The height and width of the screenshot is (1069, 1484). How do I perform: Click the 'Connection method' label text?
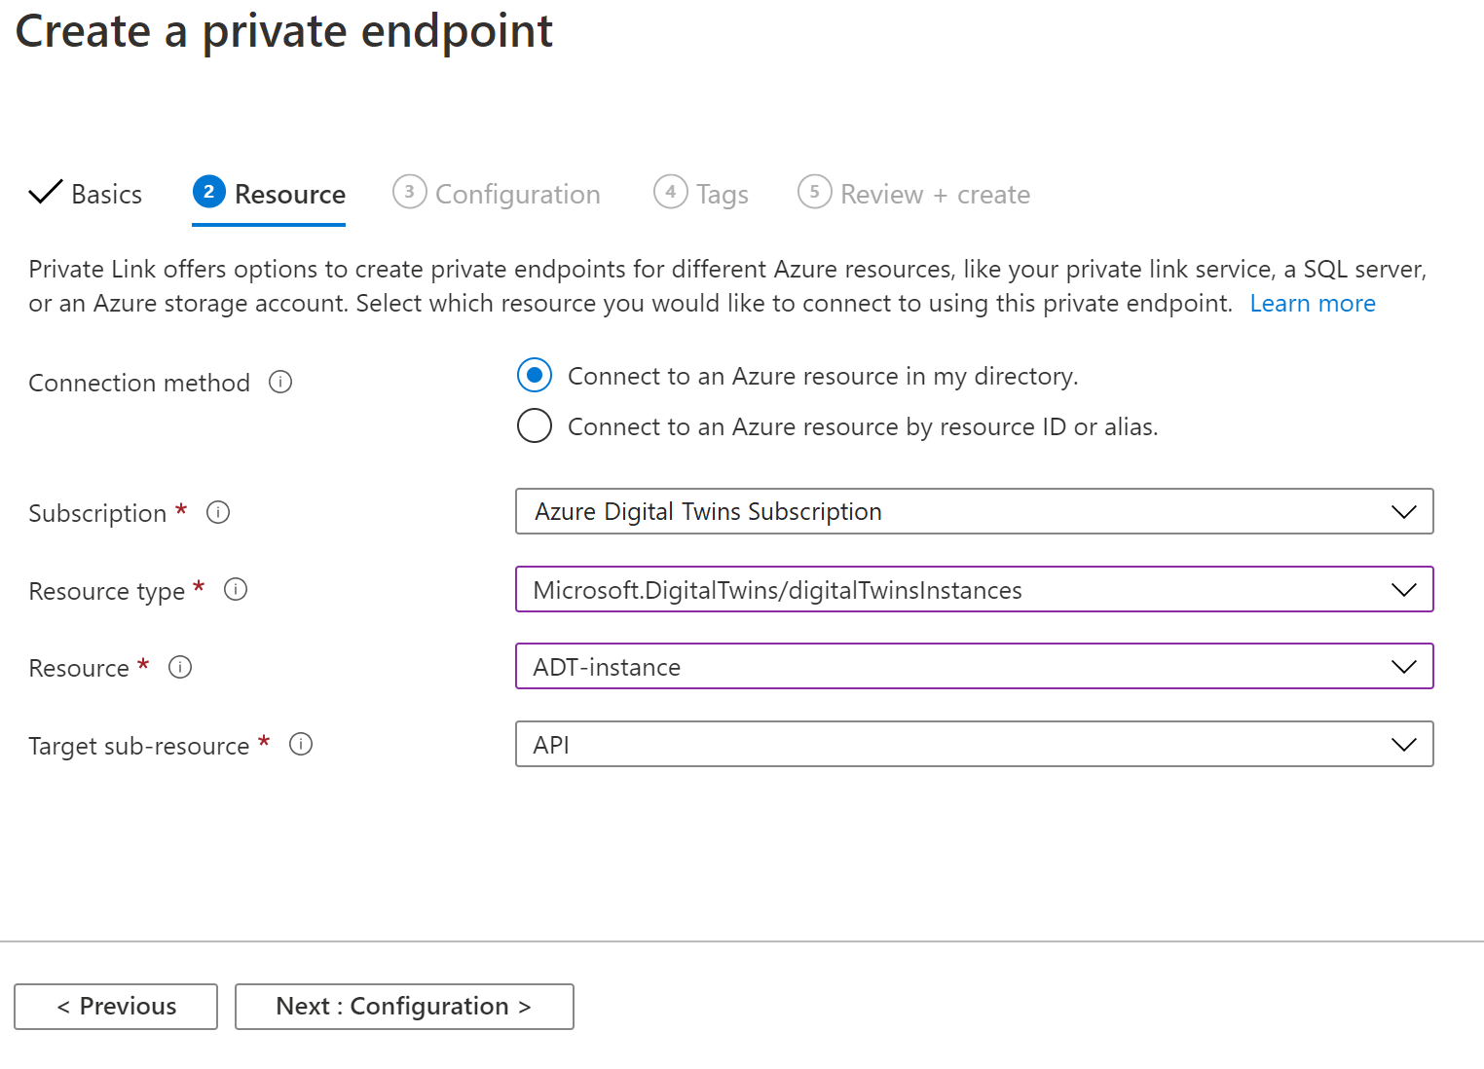[139, 383]
